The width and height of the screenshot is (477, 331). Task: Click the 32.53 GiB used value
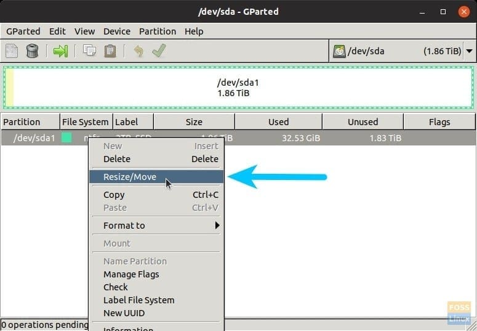[x=301, y=138]
